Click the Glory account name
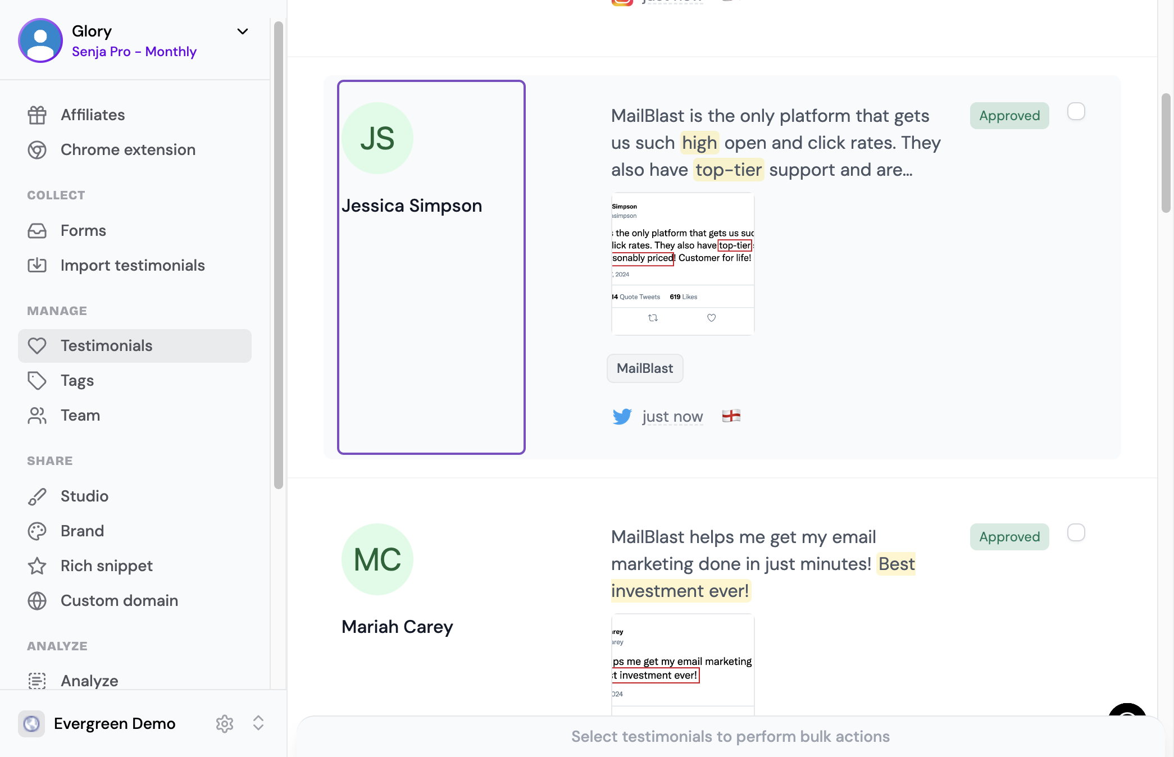This screenshot has width=1174, height=757. click(x=92, y=31)
